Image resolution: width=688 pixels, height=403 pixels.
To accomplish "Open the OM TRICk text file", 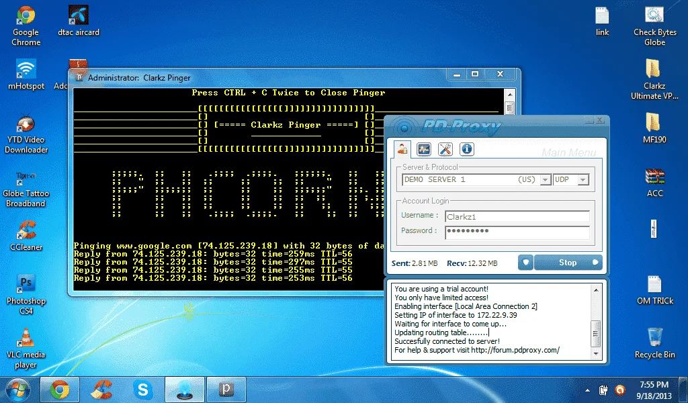I will click(654, 290).
